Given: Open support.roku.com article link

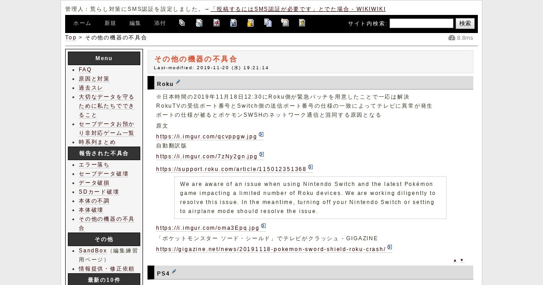Looking at the screenshot, I should (231, 169).
